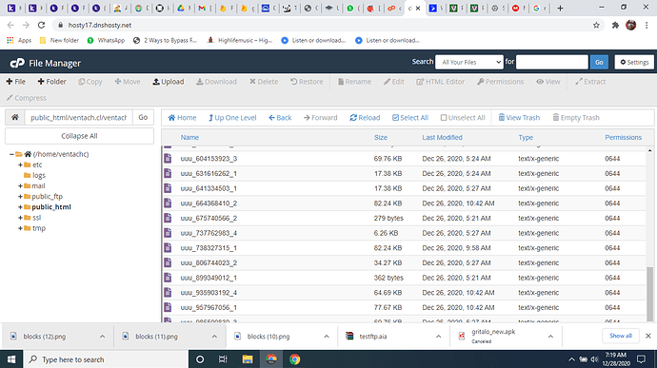This screenshot has width=657, height=368.
Task: Open the All Your Files search dropdown
Action: [468, 62]
